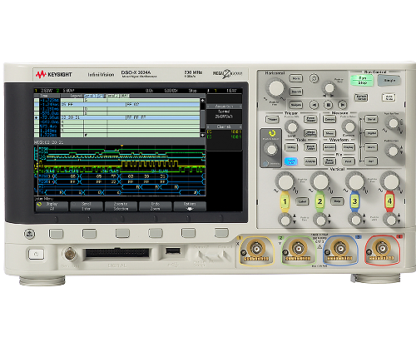Viewport: 416px width, 337px height.
Task: Click the lister scroll-up arrow
Action: point(203,100)
